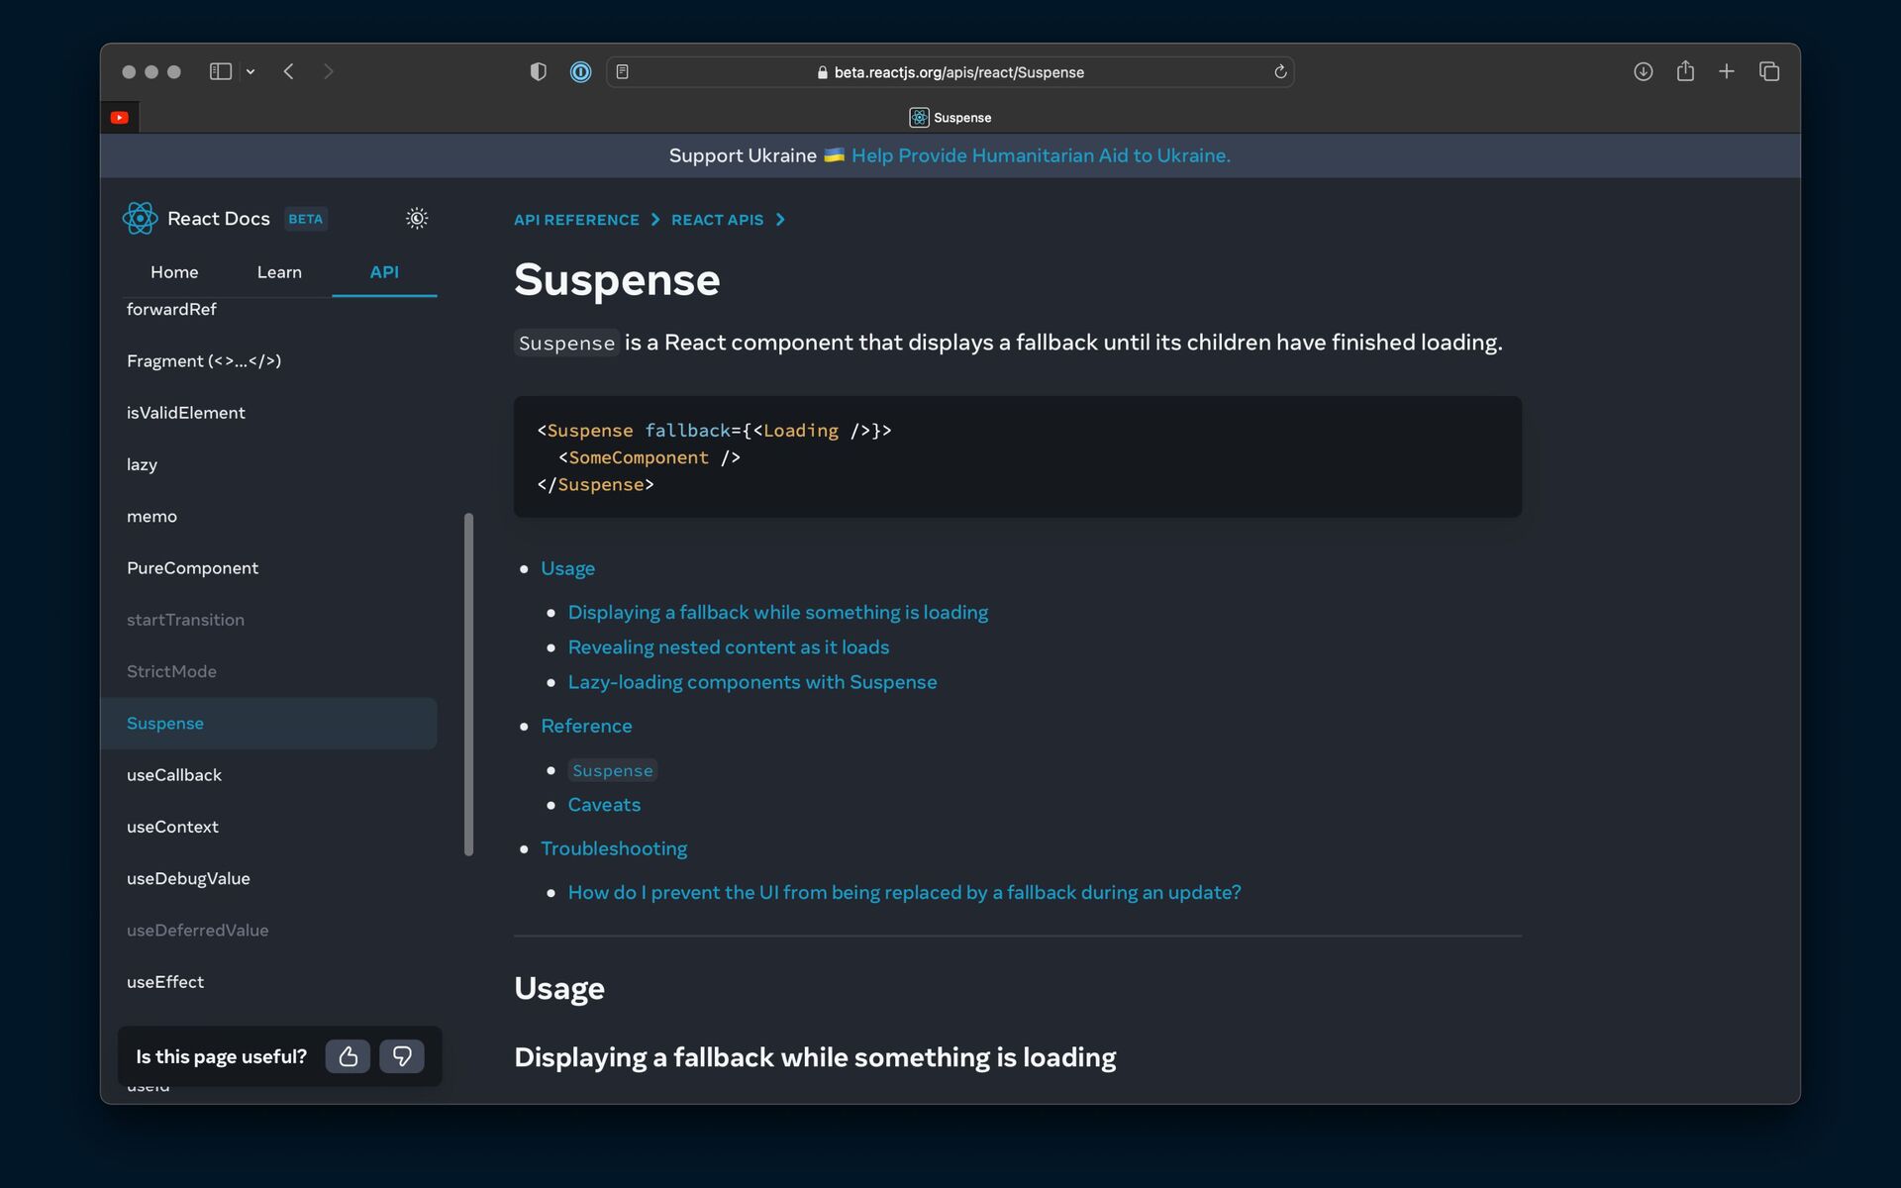Click the Safari downloads icon
This screenshot has height=1188, width=1901.
click(1643, 71)
